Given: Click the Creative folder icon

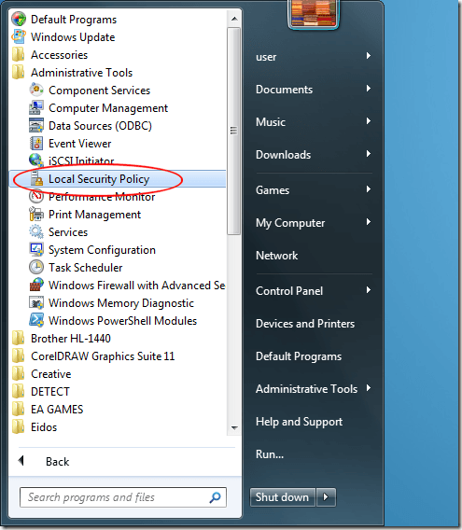Looking at the screenshot, I should 19,373.
